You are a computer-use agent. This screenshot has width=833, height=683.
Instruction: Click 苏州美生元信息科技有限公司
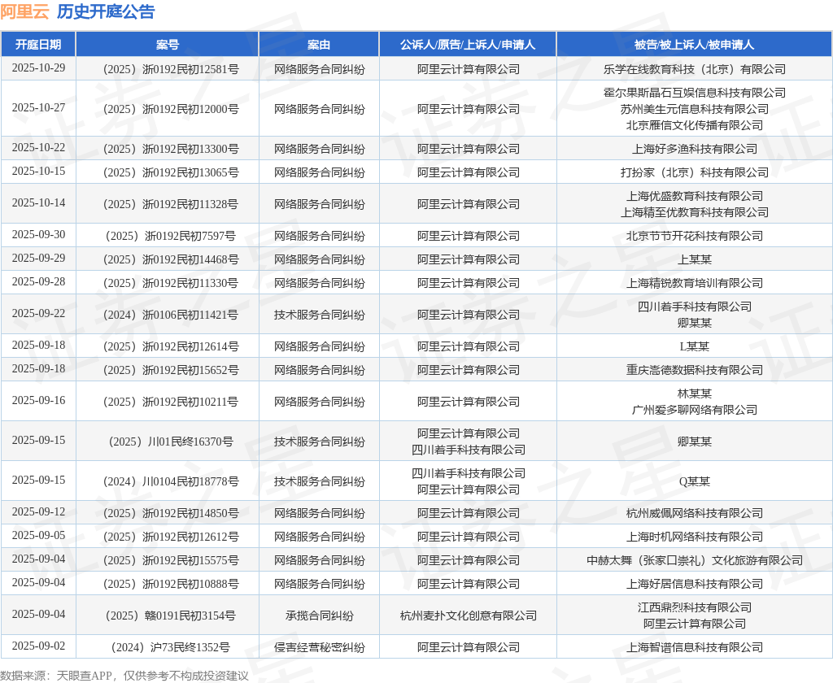[695, 109]
